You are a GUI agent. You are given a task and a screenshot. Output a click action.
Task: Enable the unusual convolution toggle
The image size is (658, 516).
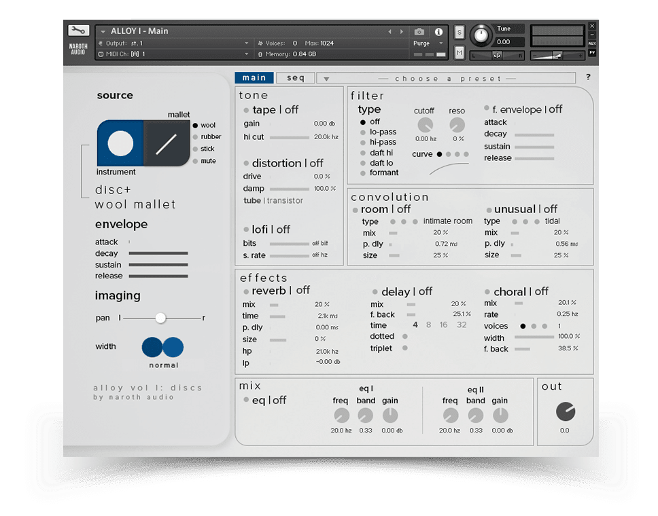click(489, 210)
